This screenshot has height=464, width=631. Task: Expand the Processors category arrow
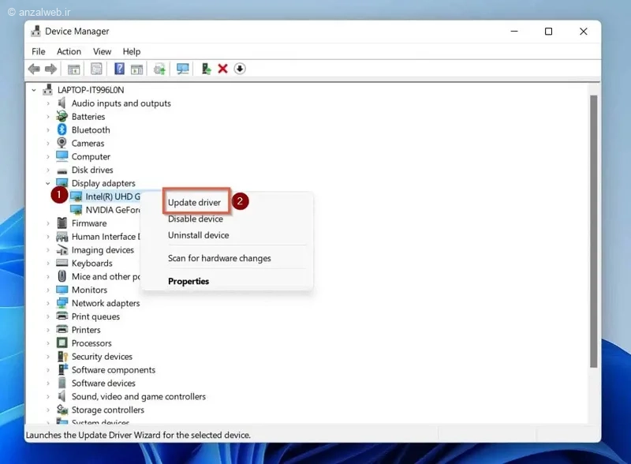48,343
